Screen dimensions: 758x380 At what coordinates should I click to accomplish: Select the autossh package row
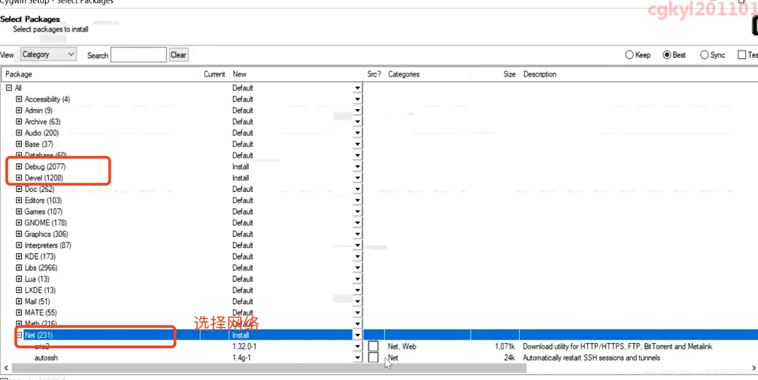[x=379, y=358]
